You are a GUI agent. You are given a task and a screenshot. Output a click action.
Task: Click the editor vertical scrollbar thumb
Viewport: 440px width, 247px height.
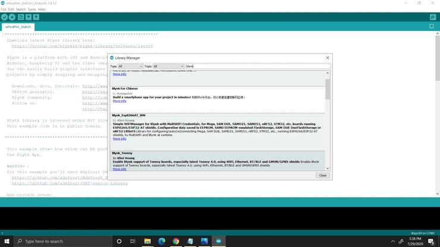438,58
